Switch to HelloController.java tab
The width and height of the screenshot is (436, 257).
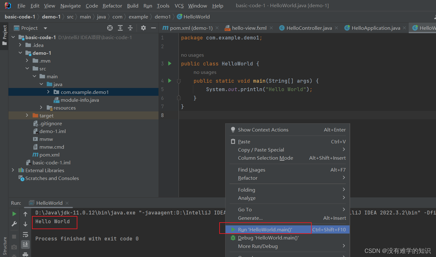point(309,28)
